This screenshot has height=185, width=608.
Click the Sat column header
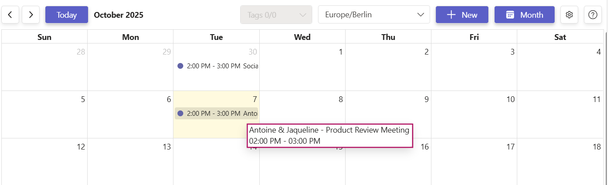coord(560,37)
